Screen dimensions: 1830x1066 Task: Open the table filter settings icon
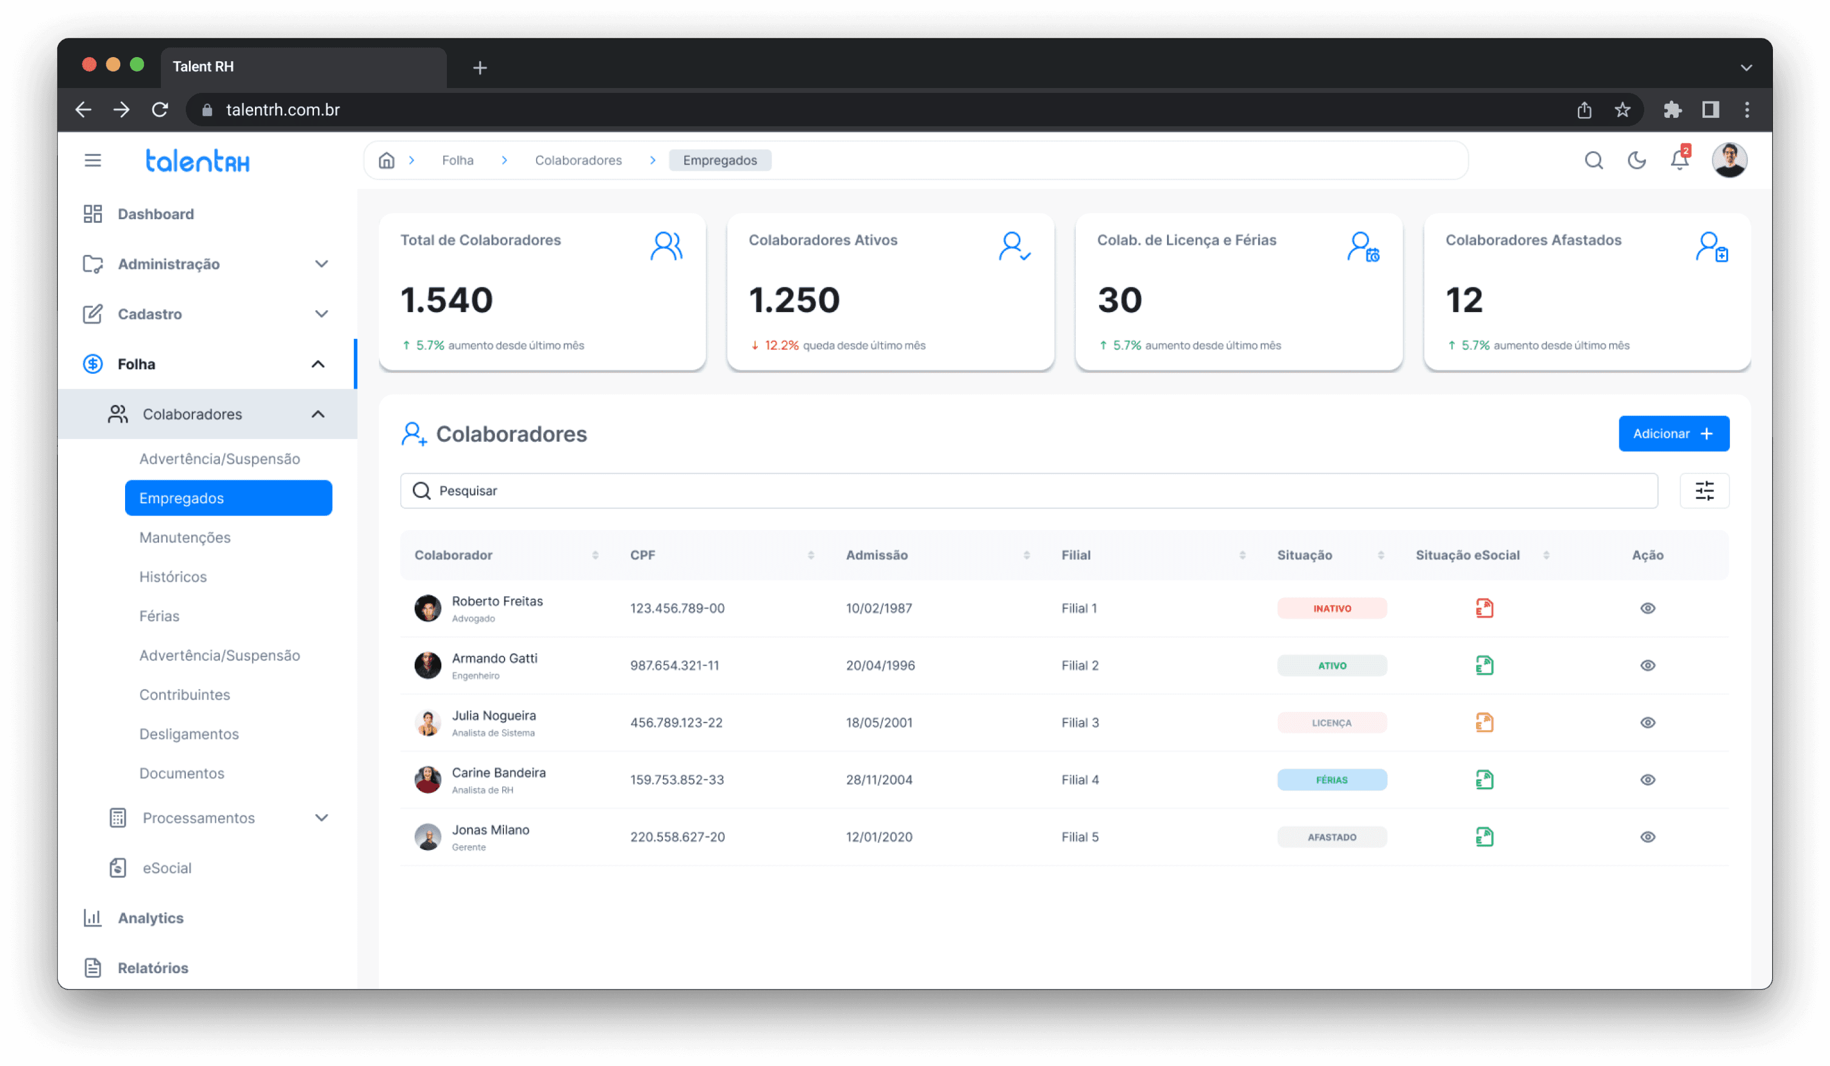[1704, 491]
